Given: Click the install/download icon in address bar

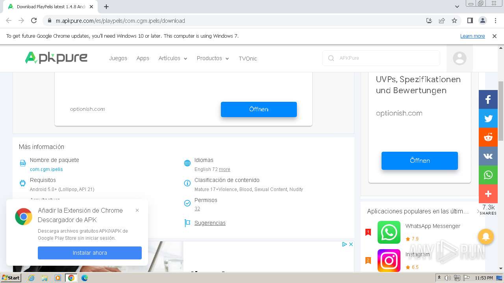Looking at the screenshot, I should pos(429,20).
